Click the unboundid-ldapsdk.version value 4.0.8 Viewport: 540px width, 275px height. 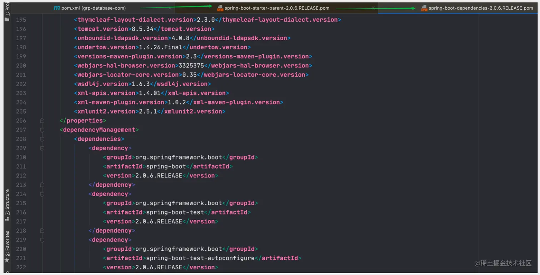(180, 38)
